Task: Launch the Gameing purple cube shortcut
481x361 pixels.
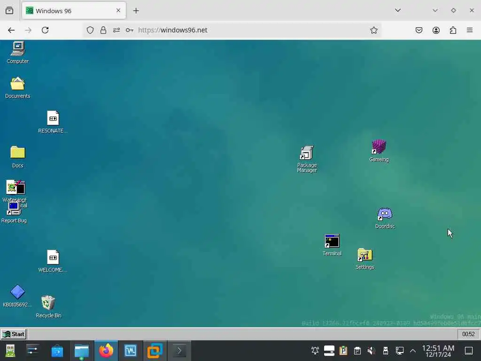Action: 379,150
